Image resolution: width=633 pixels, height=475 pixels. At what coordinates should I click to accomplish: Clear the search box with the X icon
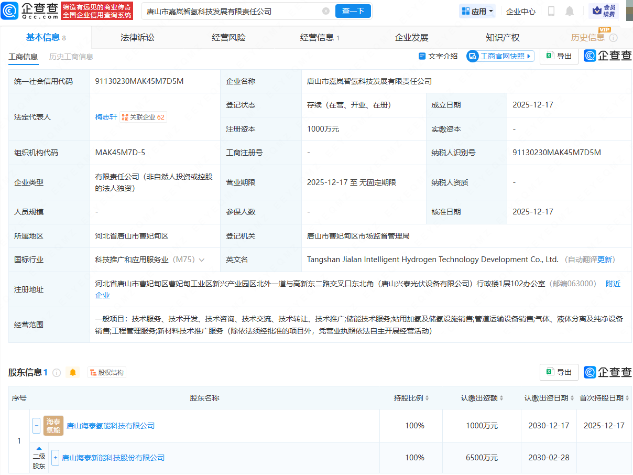pyautogui.click(x=326, y=11)
